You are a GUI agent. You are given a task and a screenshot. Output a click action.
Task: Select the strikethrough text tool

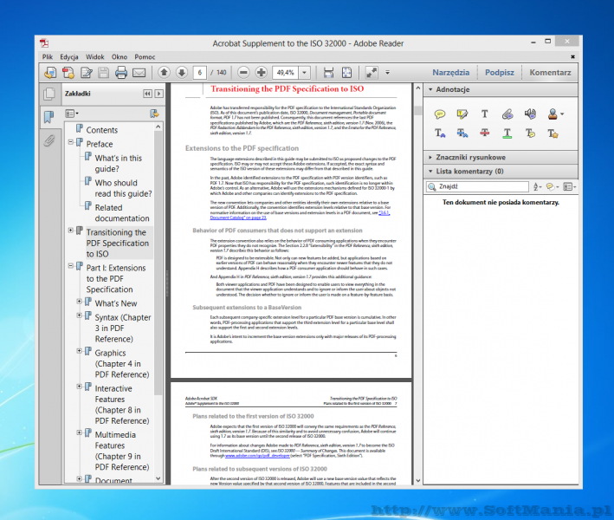484,133
